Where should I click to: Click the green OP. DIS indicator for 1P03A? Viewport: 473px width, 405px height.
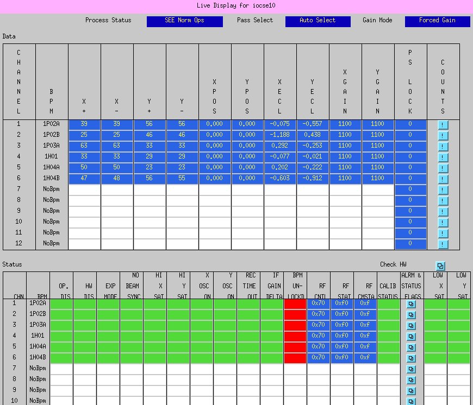tap(61, 326)
